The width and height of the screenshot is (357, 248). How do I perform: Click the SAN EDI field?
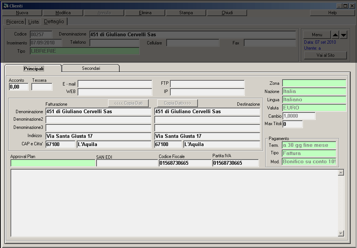click(127, 163)
